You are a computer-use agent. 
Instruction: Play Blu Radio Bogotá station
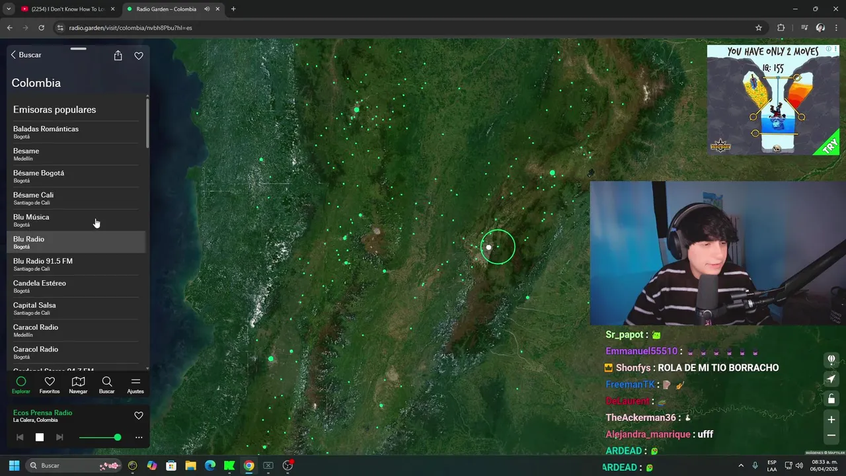pyautogui.click(x=76, y=242)
